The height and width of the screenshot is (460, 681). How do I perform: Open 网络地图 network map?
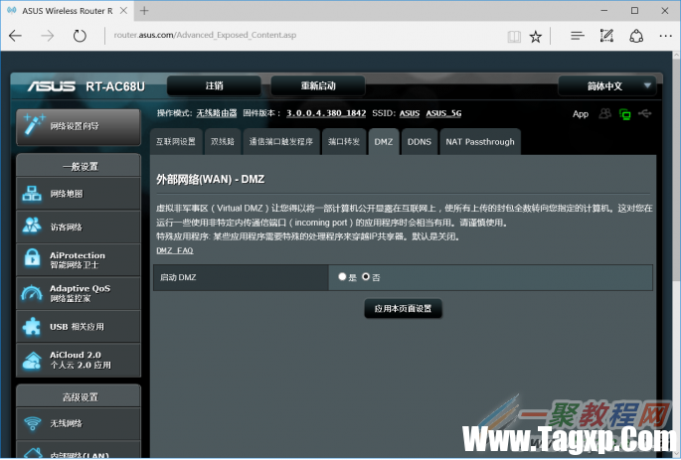pyautogui.click(x=79, y=194)
